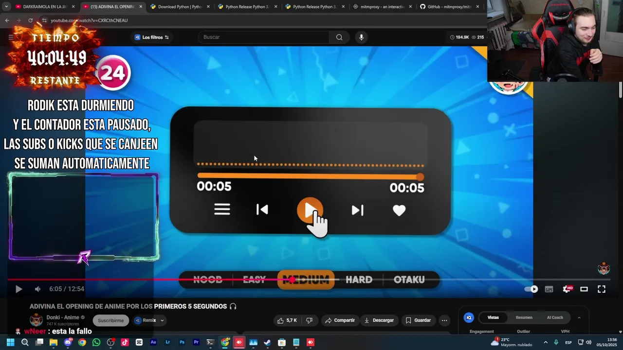Focus the Buscar search field
Screen dimensions: 623x350
[x=264, y=37]
